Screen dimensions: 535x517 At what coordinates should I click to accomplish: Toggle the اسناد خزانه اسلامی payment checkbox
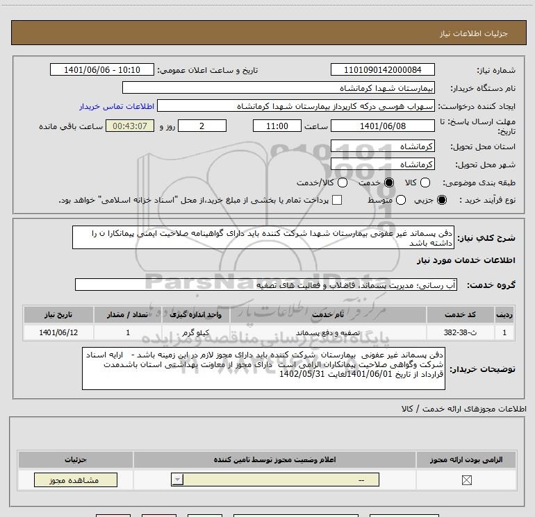pos(337,200)
